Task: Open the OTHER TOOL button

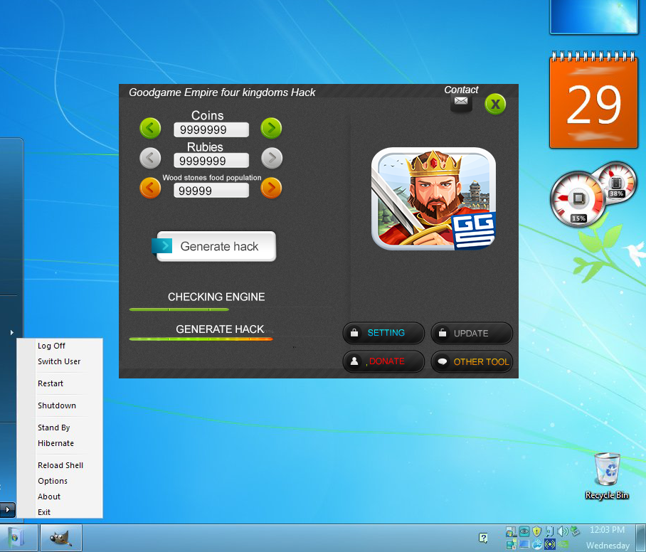Action: pos(472,361)
